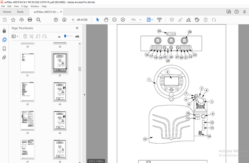Select page 47 thumbnail
Image resolution: width=249 pixels, height=163 pixels.
click(27, 149)
